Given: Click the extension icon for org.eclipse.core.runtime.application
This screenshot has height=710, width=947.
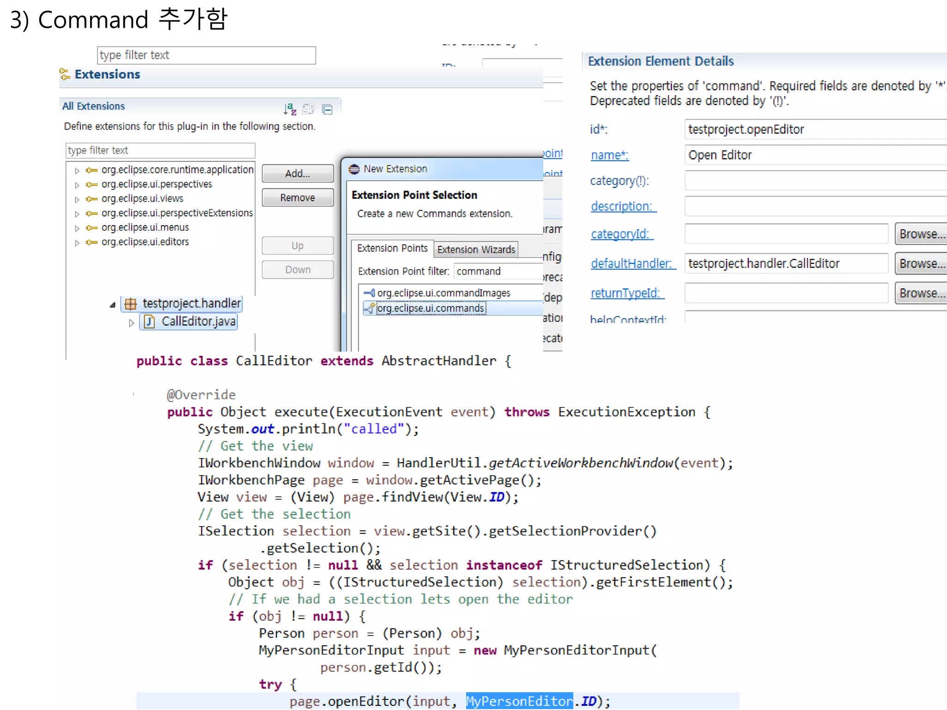Looking at the screenshot, I should tap(92, 170).
